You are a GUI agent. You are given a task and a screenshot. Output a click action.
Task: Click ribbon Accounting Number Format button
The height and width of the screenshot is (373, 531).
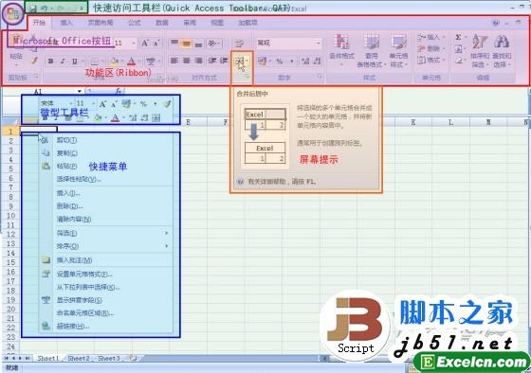(263, 62)
